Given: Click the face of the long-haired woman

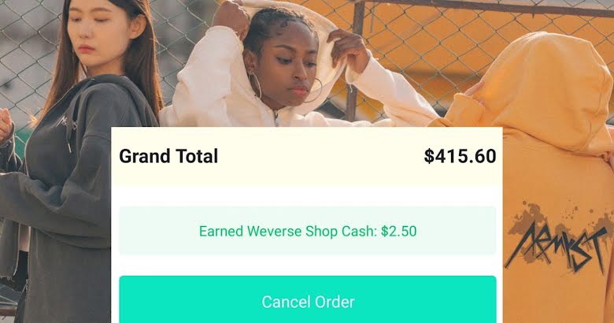Looking at the screenshot, I should (x=100, y=32).
